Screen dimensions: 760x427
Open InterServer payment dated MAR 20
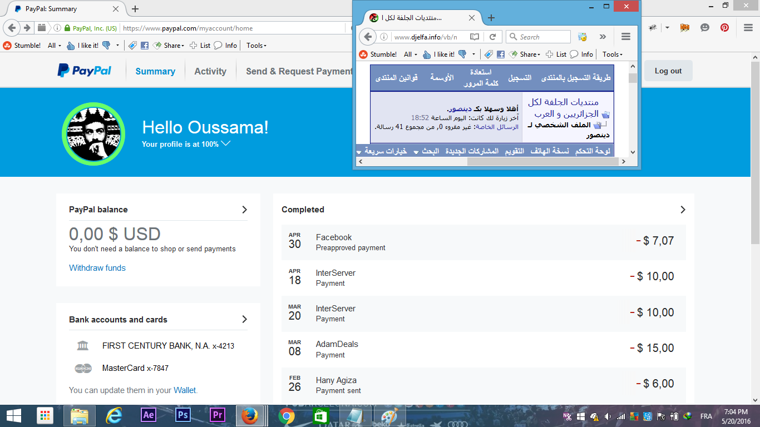click(x=483, y=313)
